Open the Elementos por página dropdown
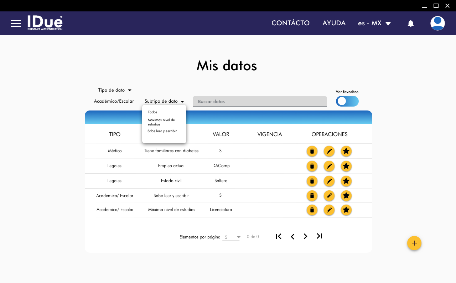Image resolution: width=456 pixels, height=283 pixels. [x=231, y=237]
